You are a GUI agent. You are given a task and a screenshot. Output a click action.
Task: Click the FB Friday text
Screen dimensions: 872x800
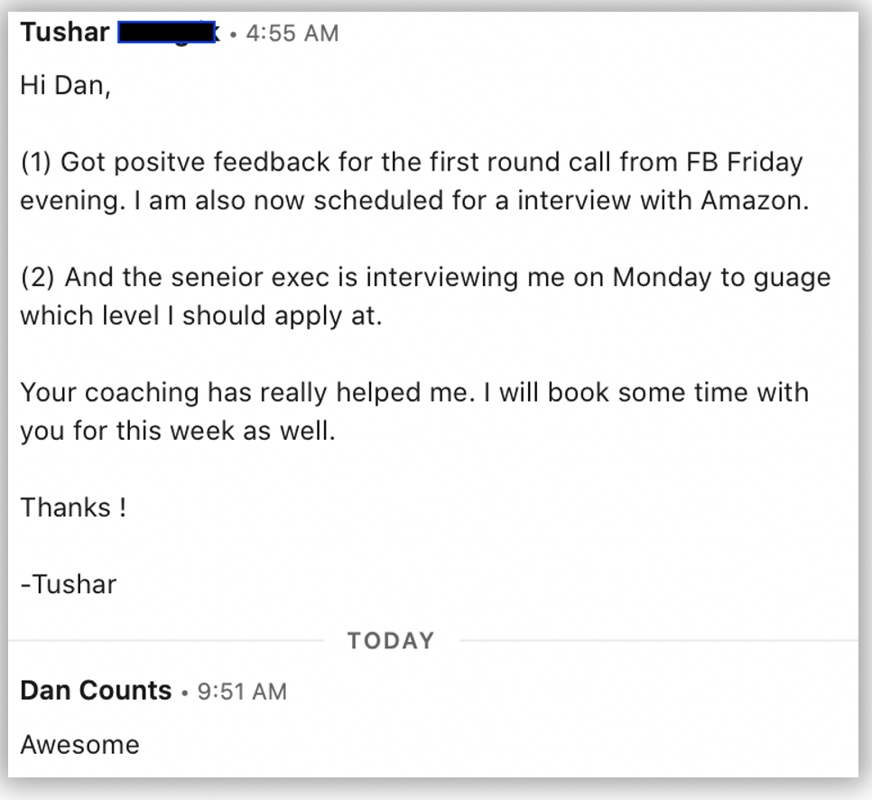[x=744, y=163]
